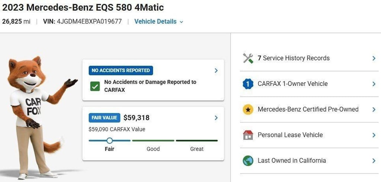This screenshot has height=182, width=381.
Task: Click the Great label under slider
Action: pyautogui.click(x=197, y=149)
